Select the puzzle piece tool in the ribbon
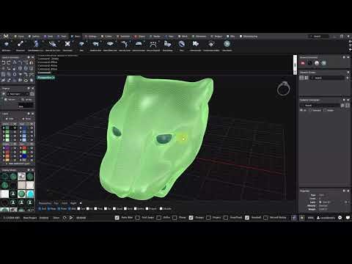 point(195,44)
